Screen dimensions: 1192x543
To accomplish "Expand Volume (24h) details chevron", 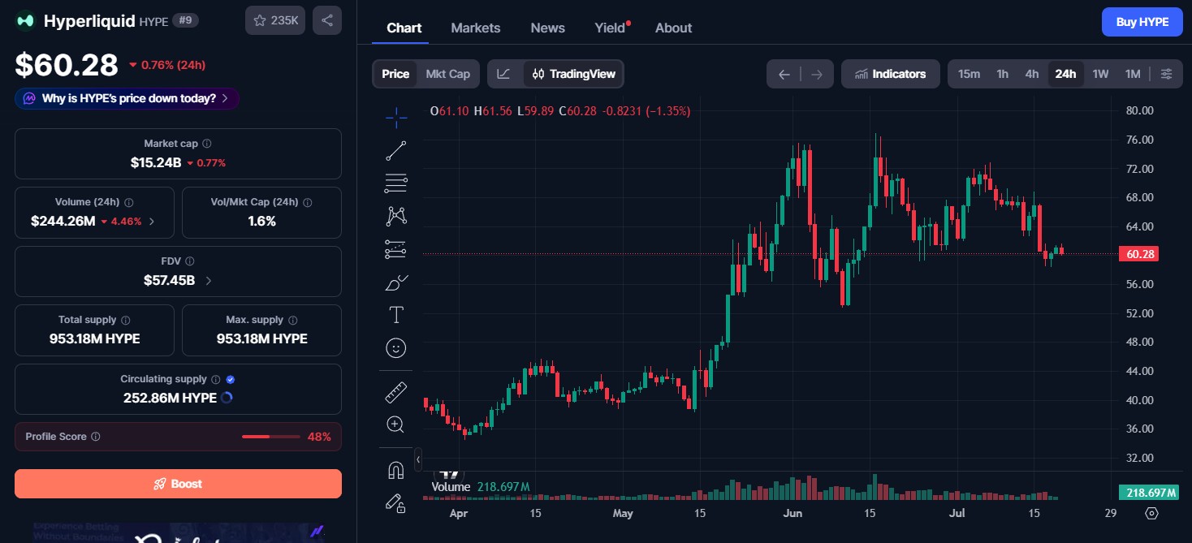I will tap(151, 221).
